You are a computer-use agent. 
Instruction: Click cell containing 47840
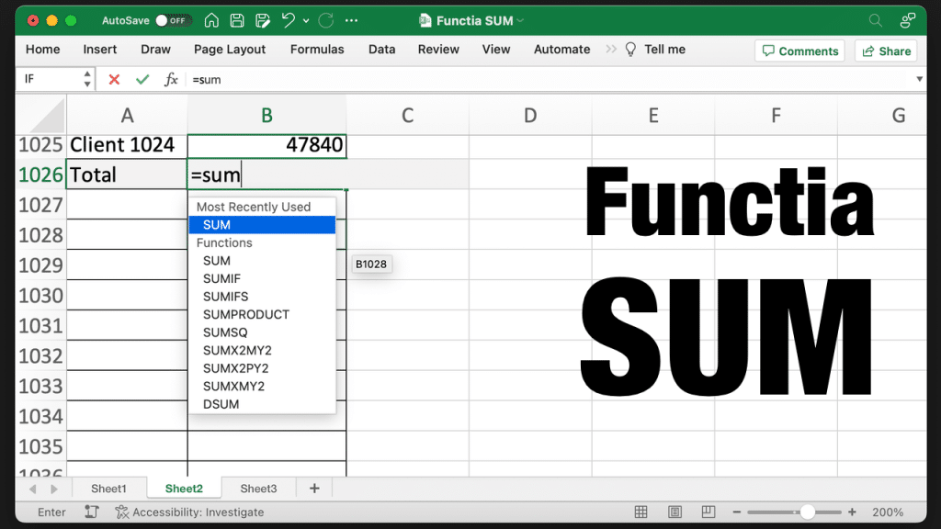(x=267, y=144)
